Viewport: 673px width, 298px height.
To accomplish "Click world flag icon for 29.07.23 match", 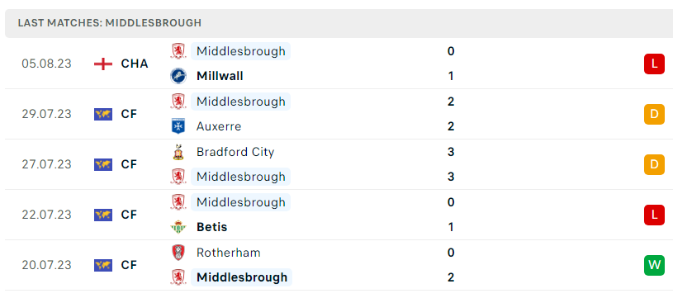I will click(103, 114).
